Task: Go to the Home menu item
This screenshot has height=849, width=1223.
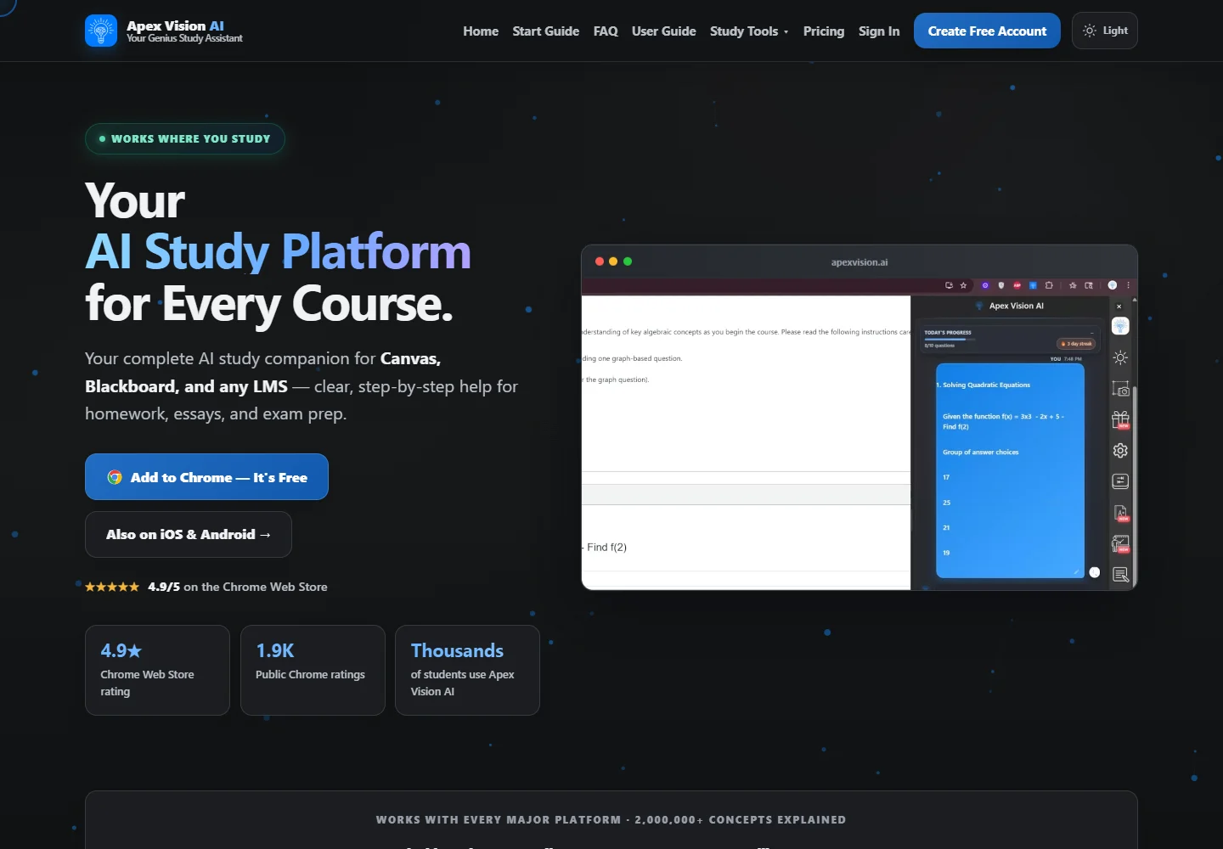Action: [481, 31]
